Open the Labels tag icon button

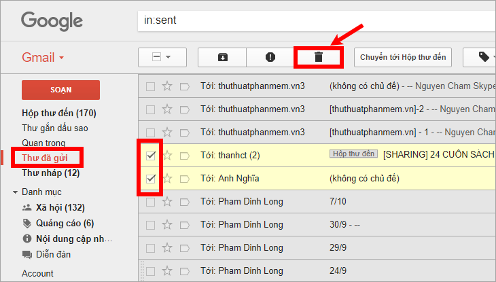[484, 57]
